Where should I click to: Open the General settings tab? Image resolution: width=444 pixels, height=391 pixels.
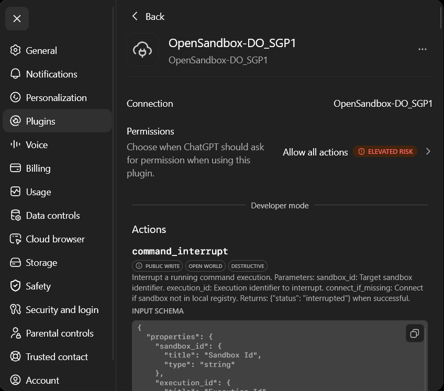(57, 50)
